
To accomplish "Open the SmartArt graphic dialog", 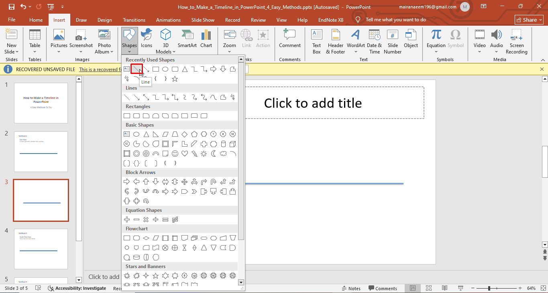I will tap(187, 39).
